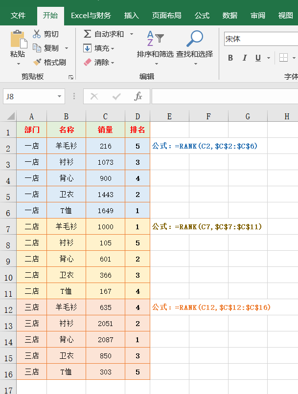Click the Clear eraser icon
Image resolution: width=298 pixels, height=394 pixels.
click(x=87, y=63)
